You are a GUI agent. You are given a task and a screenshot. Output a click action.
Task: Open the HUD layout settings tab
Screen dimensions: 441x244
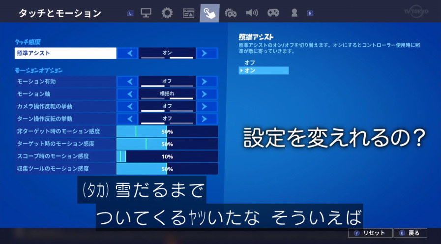click(x=188, y=13)
